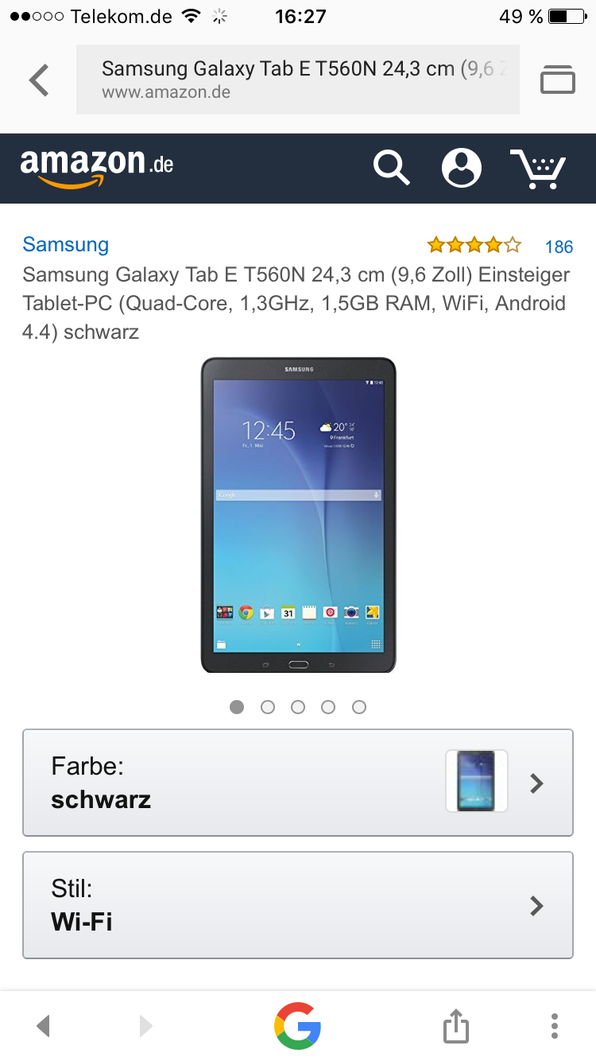Navigate to previous page with bottom arrow

pyautogui.click(x=44, y=1025)
